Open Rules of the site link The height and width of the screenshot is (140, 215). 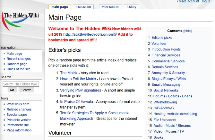pyautogui.click(x=19, y=69)
